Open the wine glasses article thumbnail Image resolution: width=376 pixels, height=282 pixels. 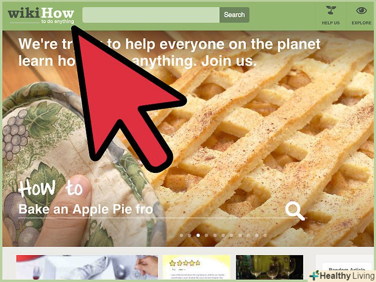(x=270, y=267)
